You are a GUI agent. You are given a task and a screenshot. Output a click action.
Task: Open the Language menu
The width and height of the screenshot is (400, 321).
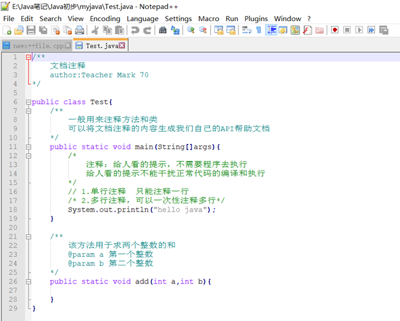[143, 19]
